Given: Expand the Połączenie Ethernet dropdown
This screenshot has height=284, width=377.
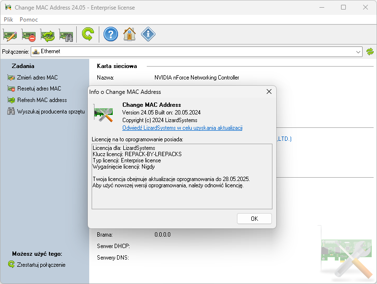Looking at the screenshot, I should click(x=358, y=52).
